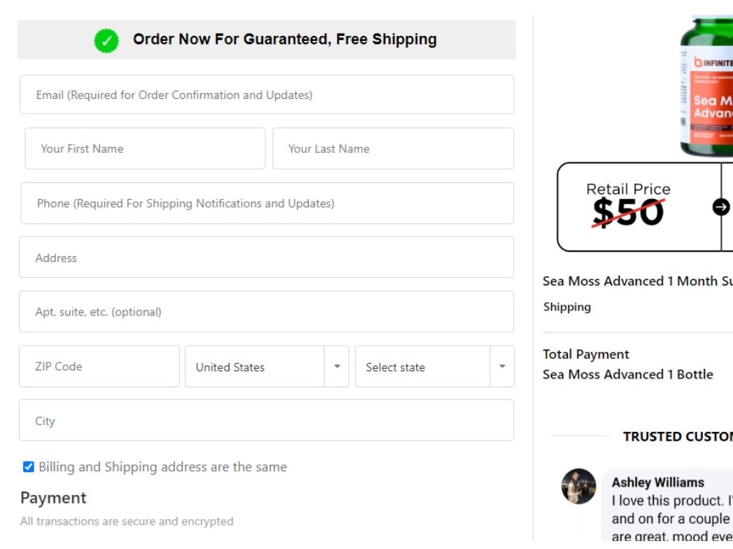Click the ZIP Code field

coord(99,367)
